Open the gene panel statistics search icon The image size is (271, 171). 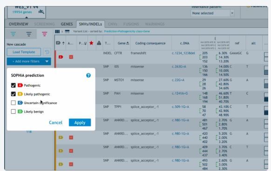click(41, 12)
